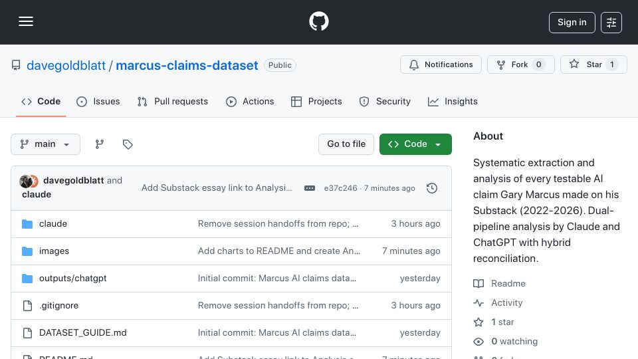The height and width of the screenshot is (359, 638).
Task: Click the claude folder icon
Action: tap(27, 224)
